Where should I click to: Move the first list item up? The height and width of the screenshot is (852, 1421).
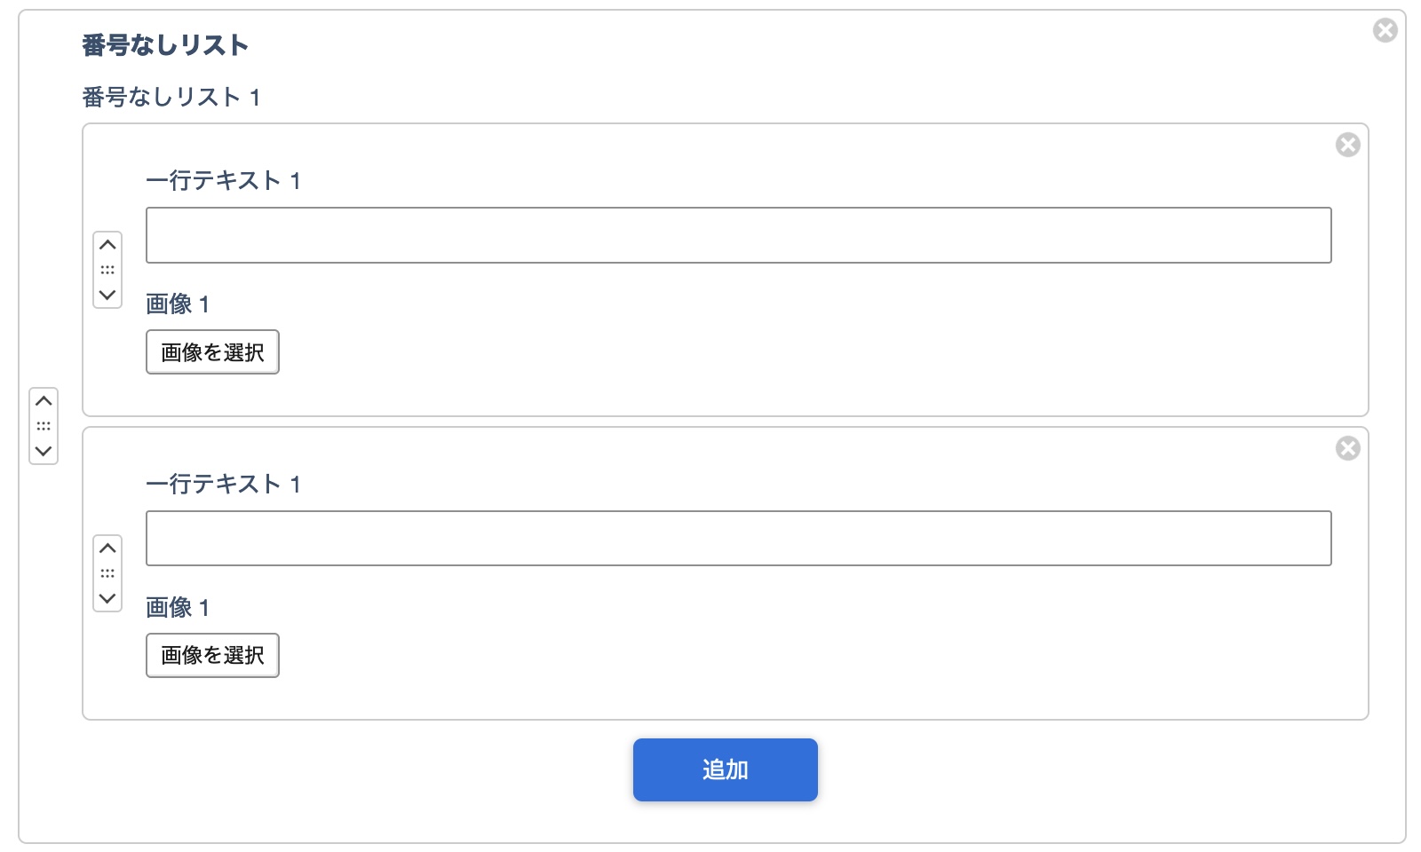pyautogui.click(x=107, y=245)
